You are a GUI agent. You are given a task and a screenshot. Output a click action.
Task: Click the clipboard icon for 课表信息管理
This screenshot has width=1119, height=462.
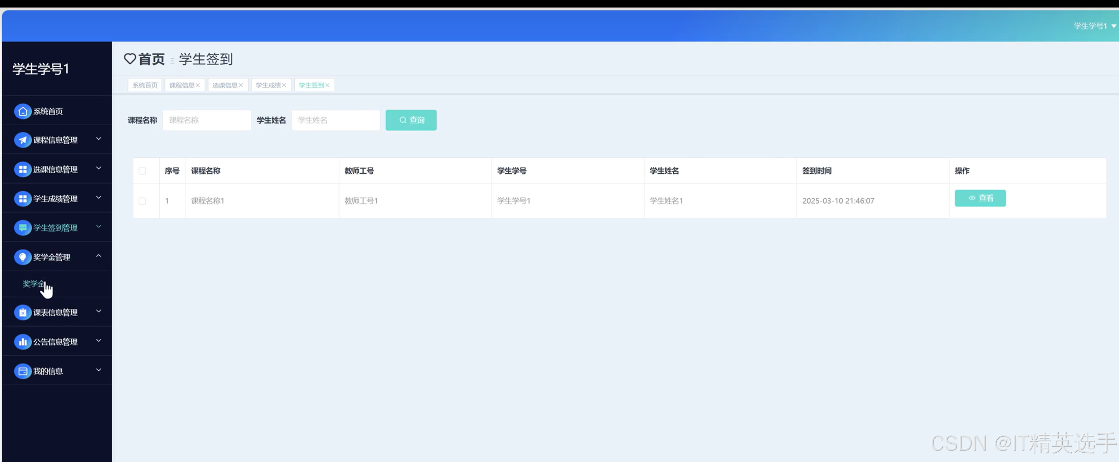[23, 313]
